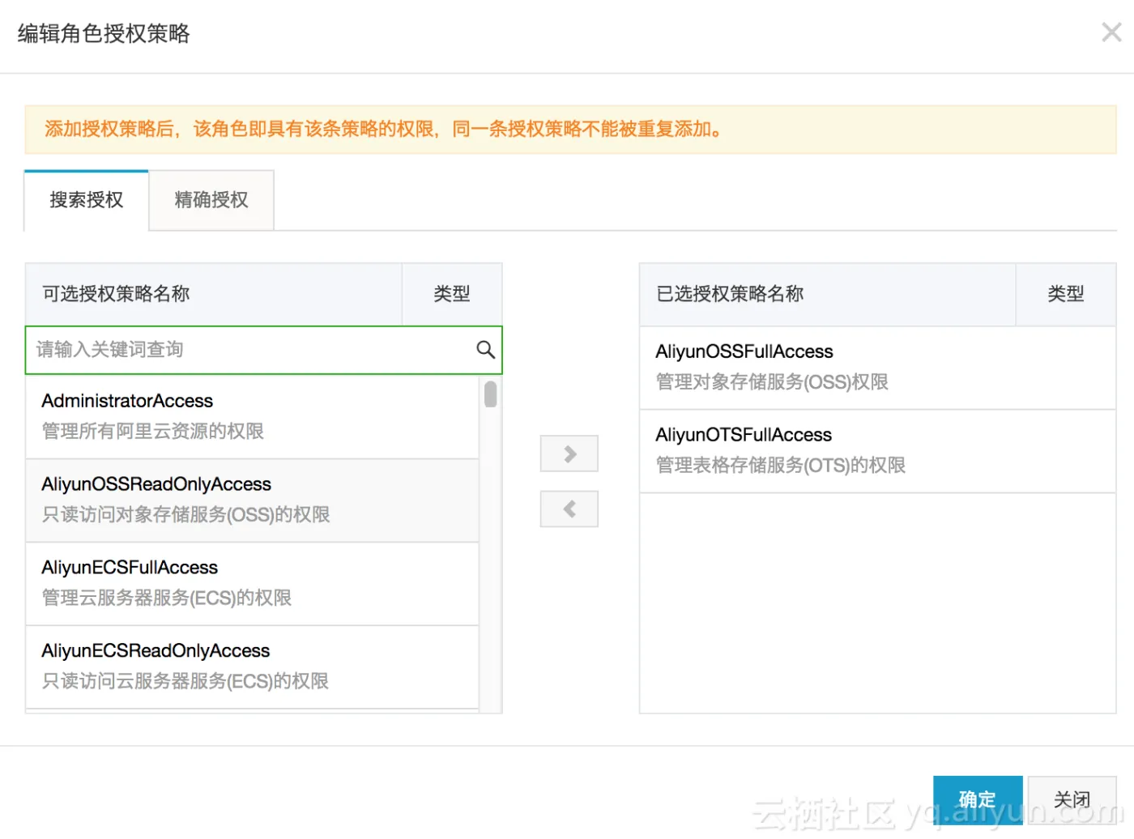Image resolution: width=1134 pixels, height=839 pixels.
Task: Click the orange policy notice text
Action: tap(383, 130)
